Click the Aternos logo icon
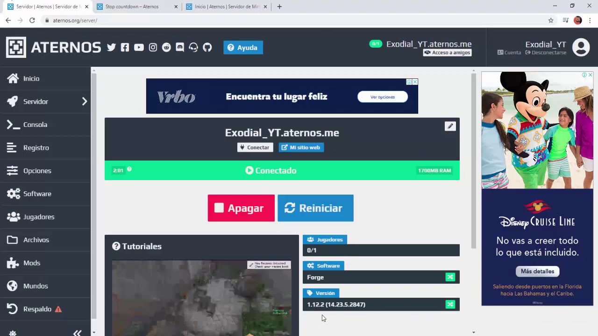Viewport: 598px width, 336px height. tap(16, 47)
